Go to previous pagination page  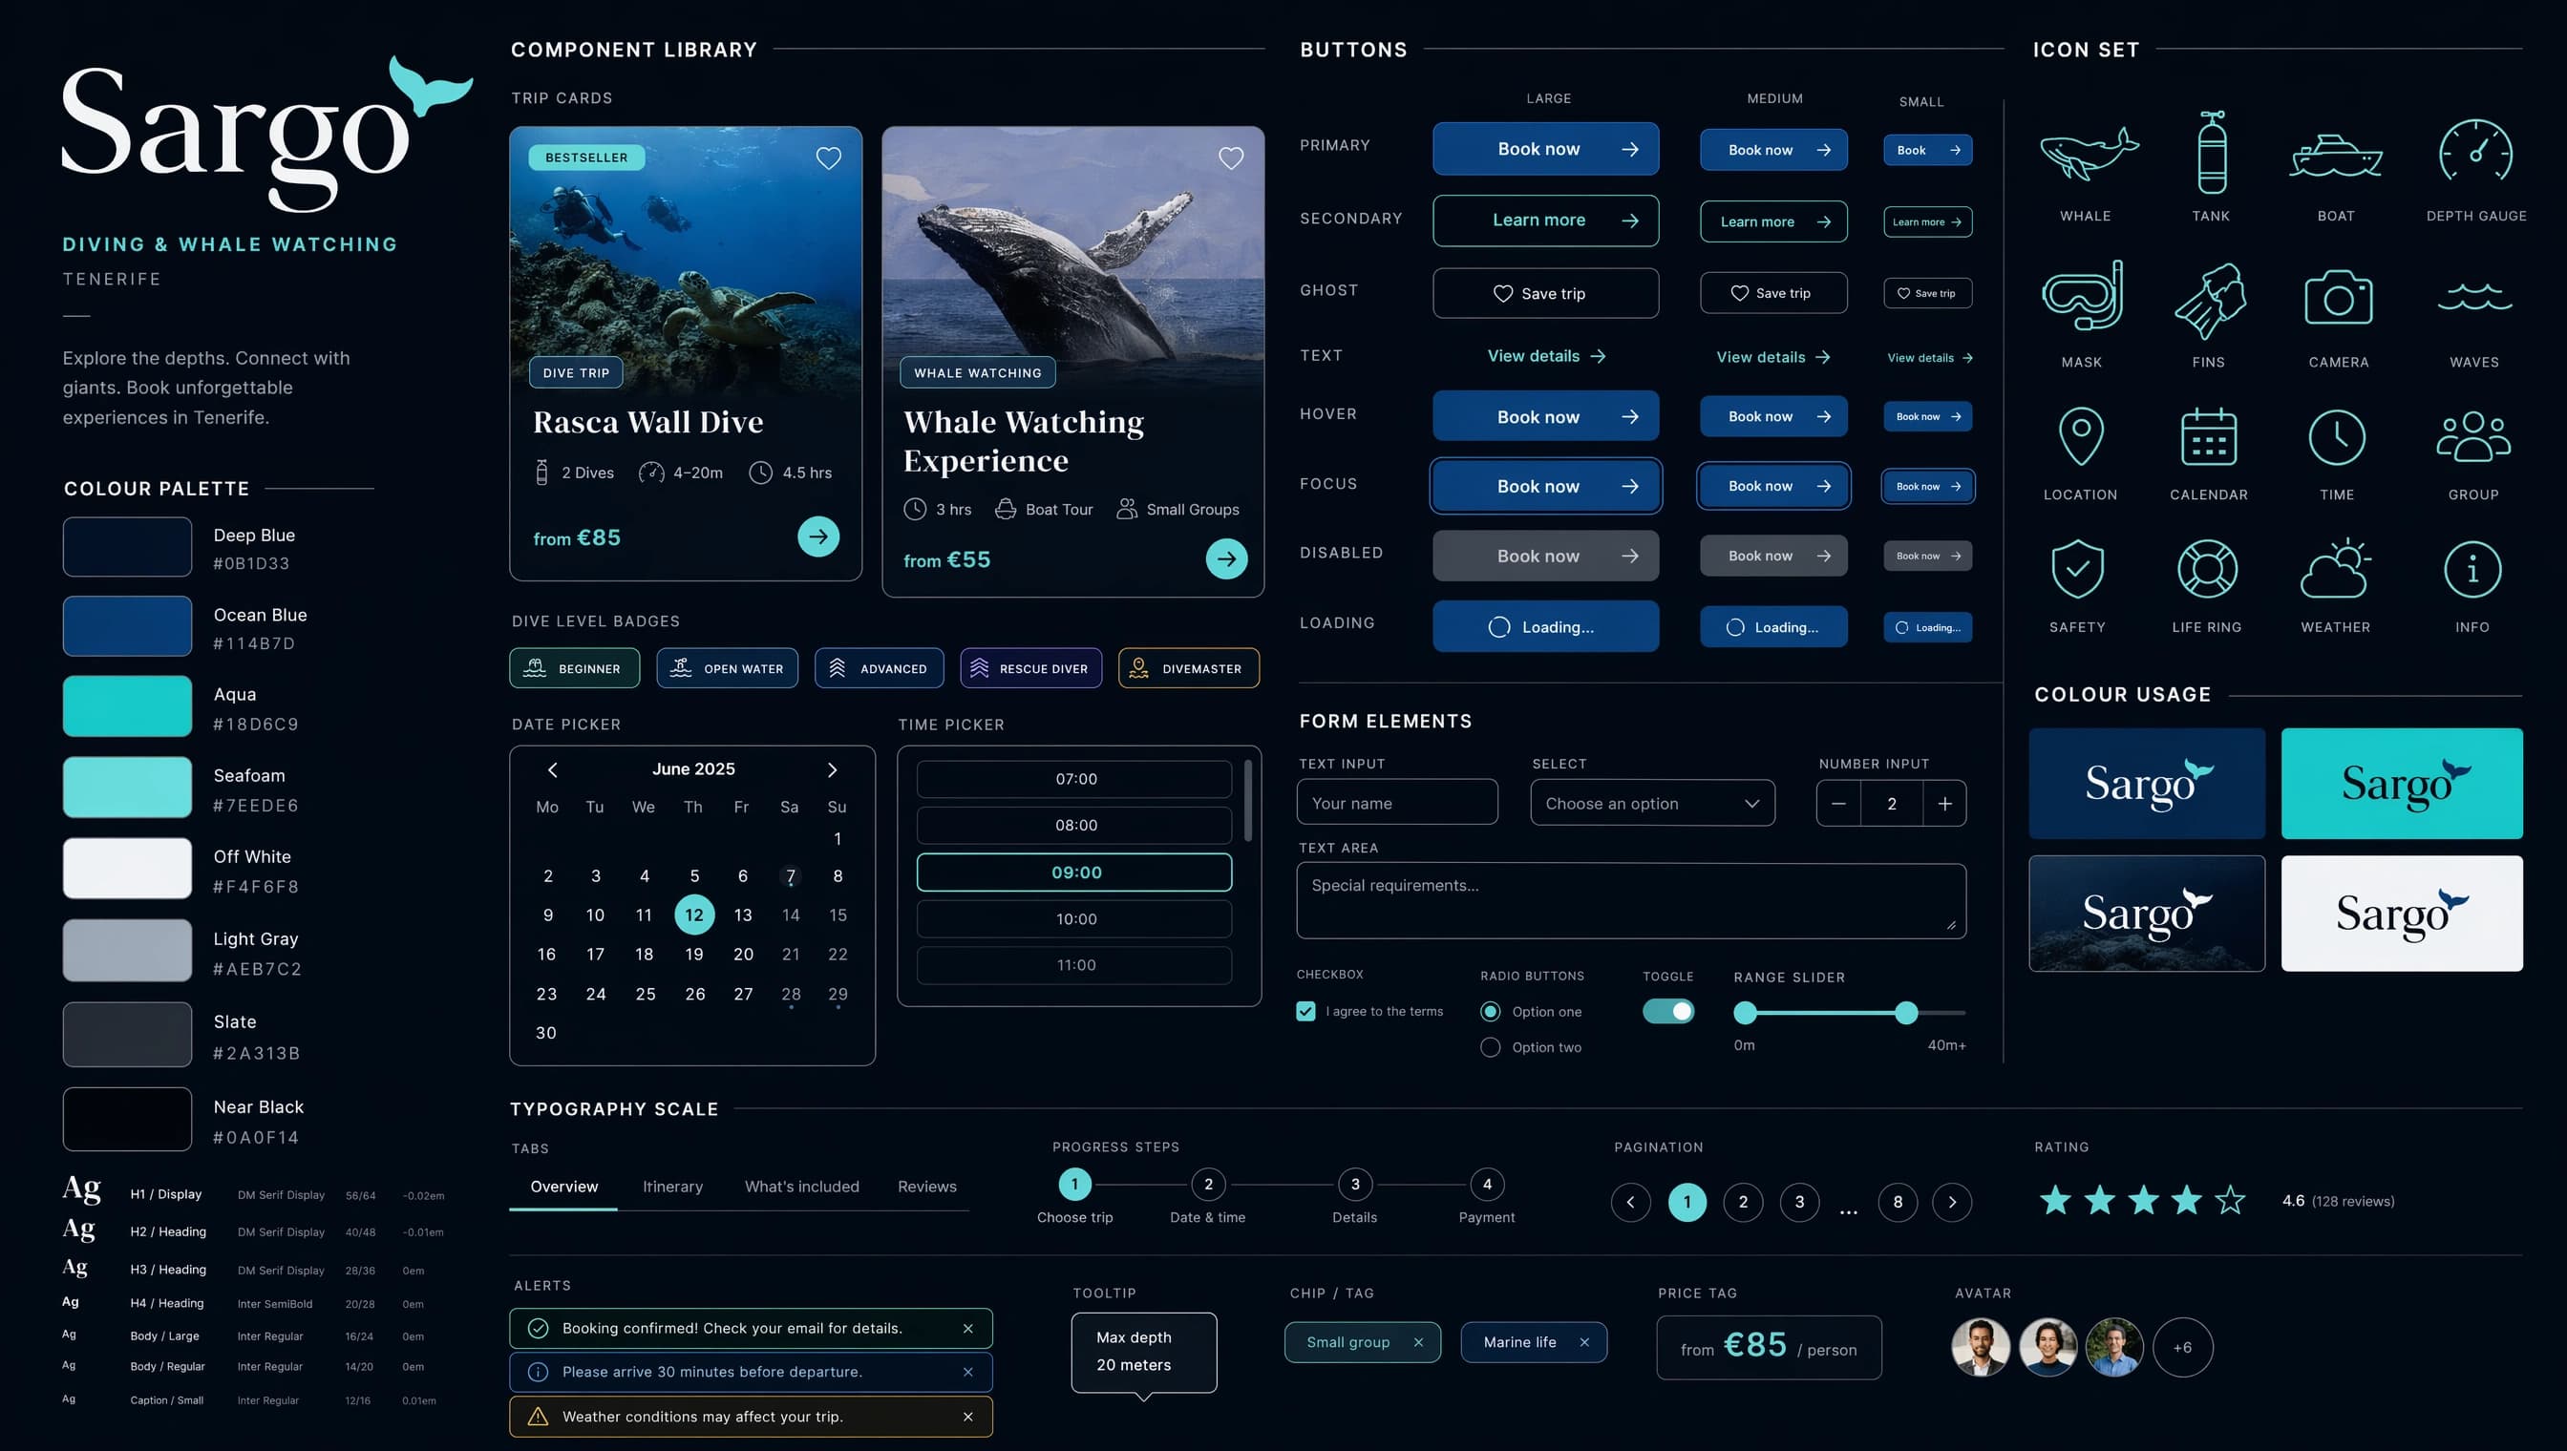tap(1630, 1202)
